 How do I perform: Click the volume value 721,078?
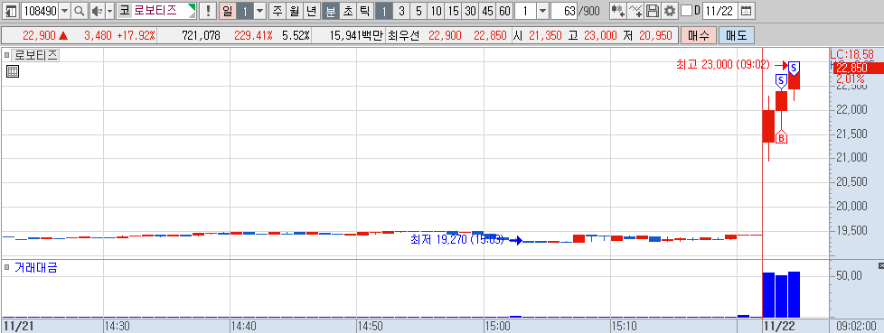tap(202, 35)
